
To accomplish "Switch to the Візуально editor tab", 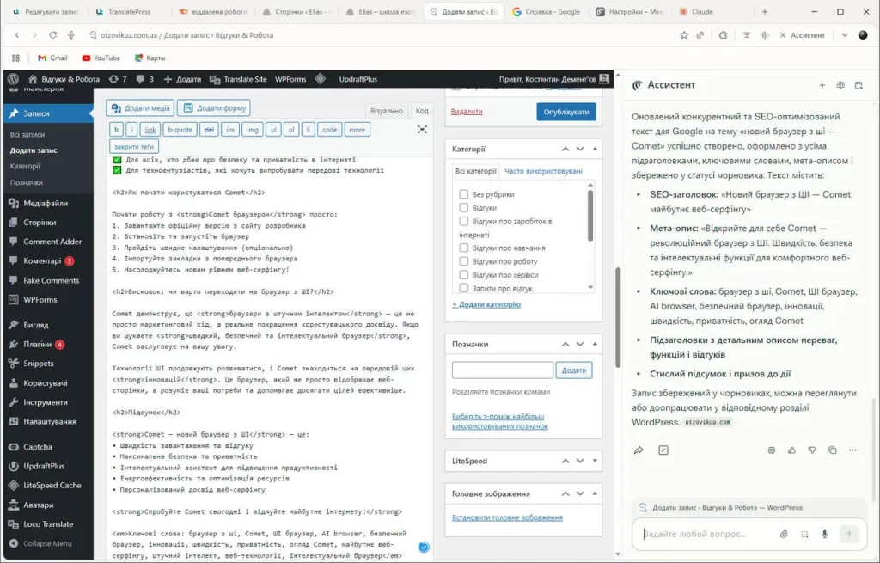I will tap(386, 111).
